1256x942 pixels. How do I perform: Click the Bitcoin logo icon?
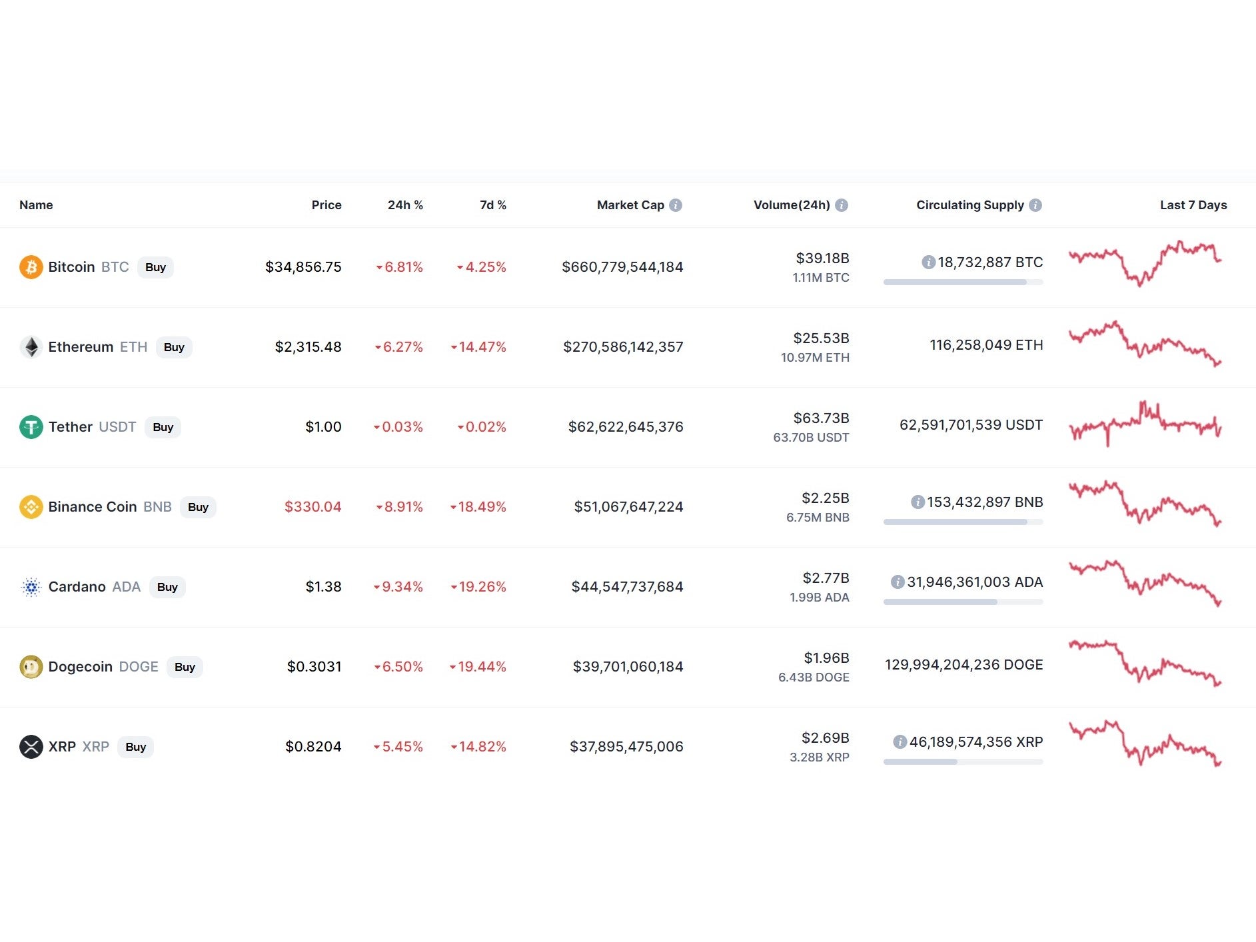[31, 267]
